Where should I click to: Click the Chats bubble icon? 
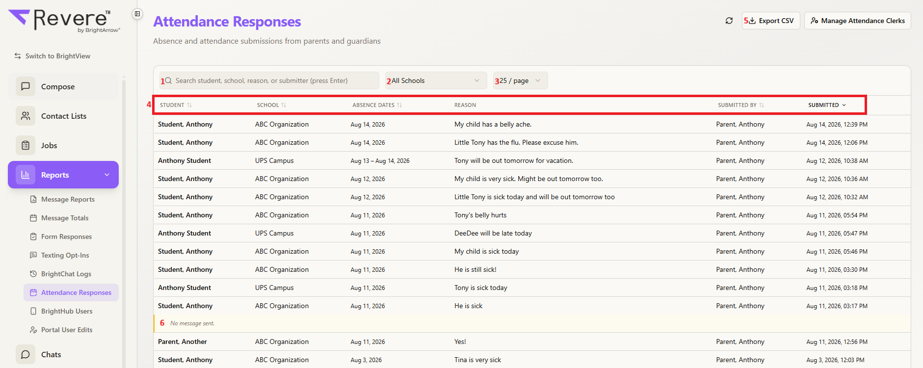(x=26, y=354)
